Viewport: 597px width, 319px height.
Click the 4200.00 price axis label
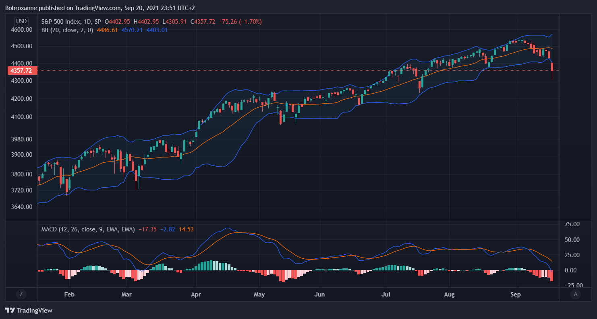coord(21,99)
